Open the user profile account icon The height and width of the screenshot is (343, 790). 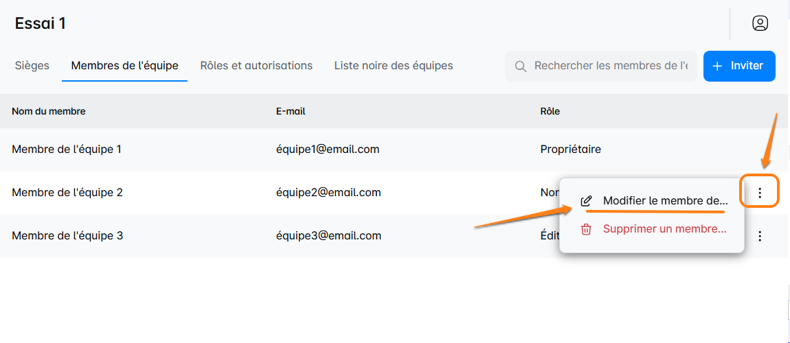click(760, 23)
